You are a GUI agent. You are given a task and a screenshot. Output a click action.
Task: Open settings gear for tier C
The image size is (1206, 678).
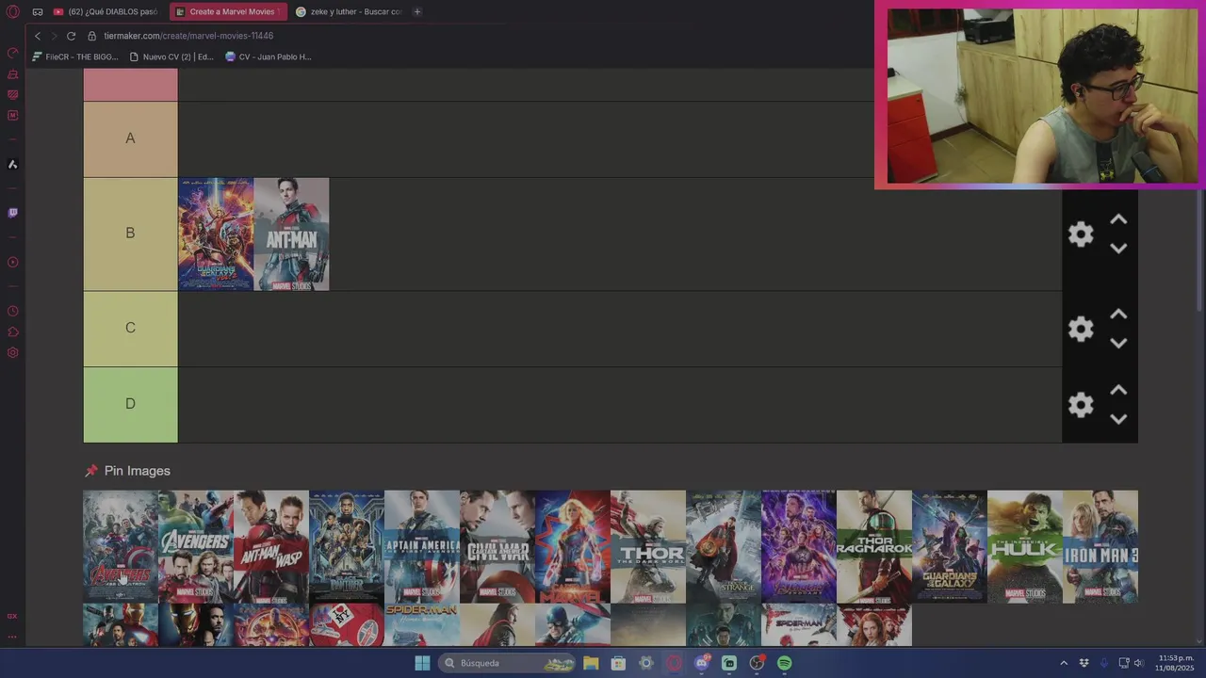pyautogui.click(x=1081, y=329)
